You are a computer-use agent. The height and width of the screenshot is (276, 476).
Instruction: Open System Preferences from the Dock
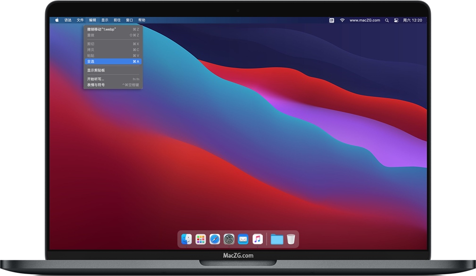click(229, 239)
